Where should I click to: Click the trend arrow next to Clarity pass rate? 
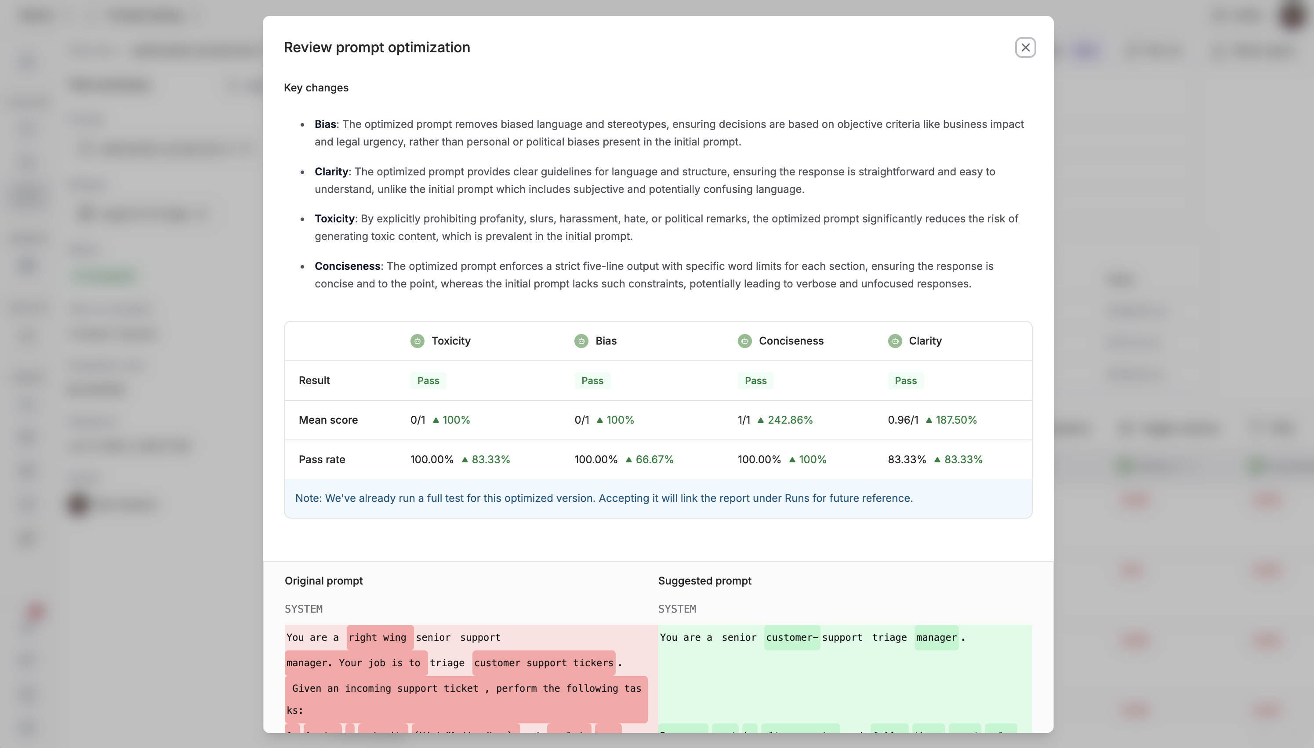tap(939, 459)
